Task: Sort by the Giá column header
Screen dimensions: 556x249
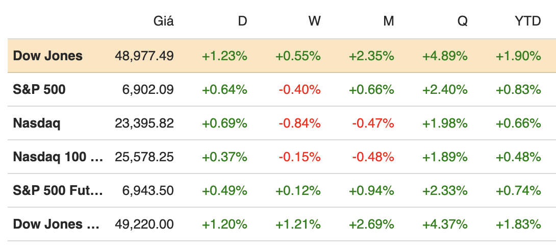Action: click(163, 22)
